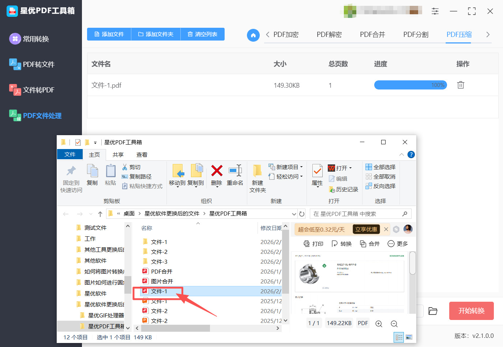Toggle the checkbox icon in Explorer title bar
The image size is (503, 347).
[x=78, y=142]
